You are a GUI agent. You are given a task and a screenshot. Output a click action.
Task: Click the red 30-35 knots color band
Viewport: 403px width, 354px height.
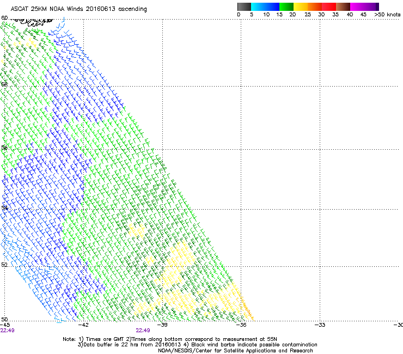click(329, 7)
